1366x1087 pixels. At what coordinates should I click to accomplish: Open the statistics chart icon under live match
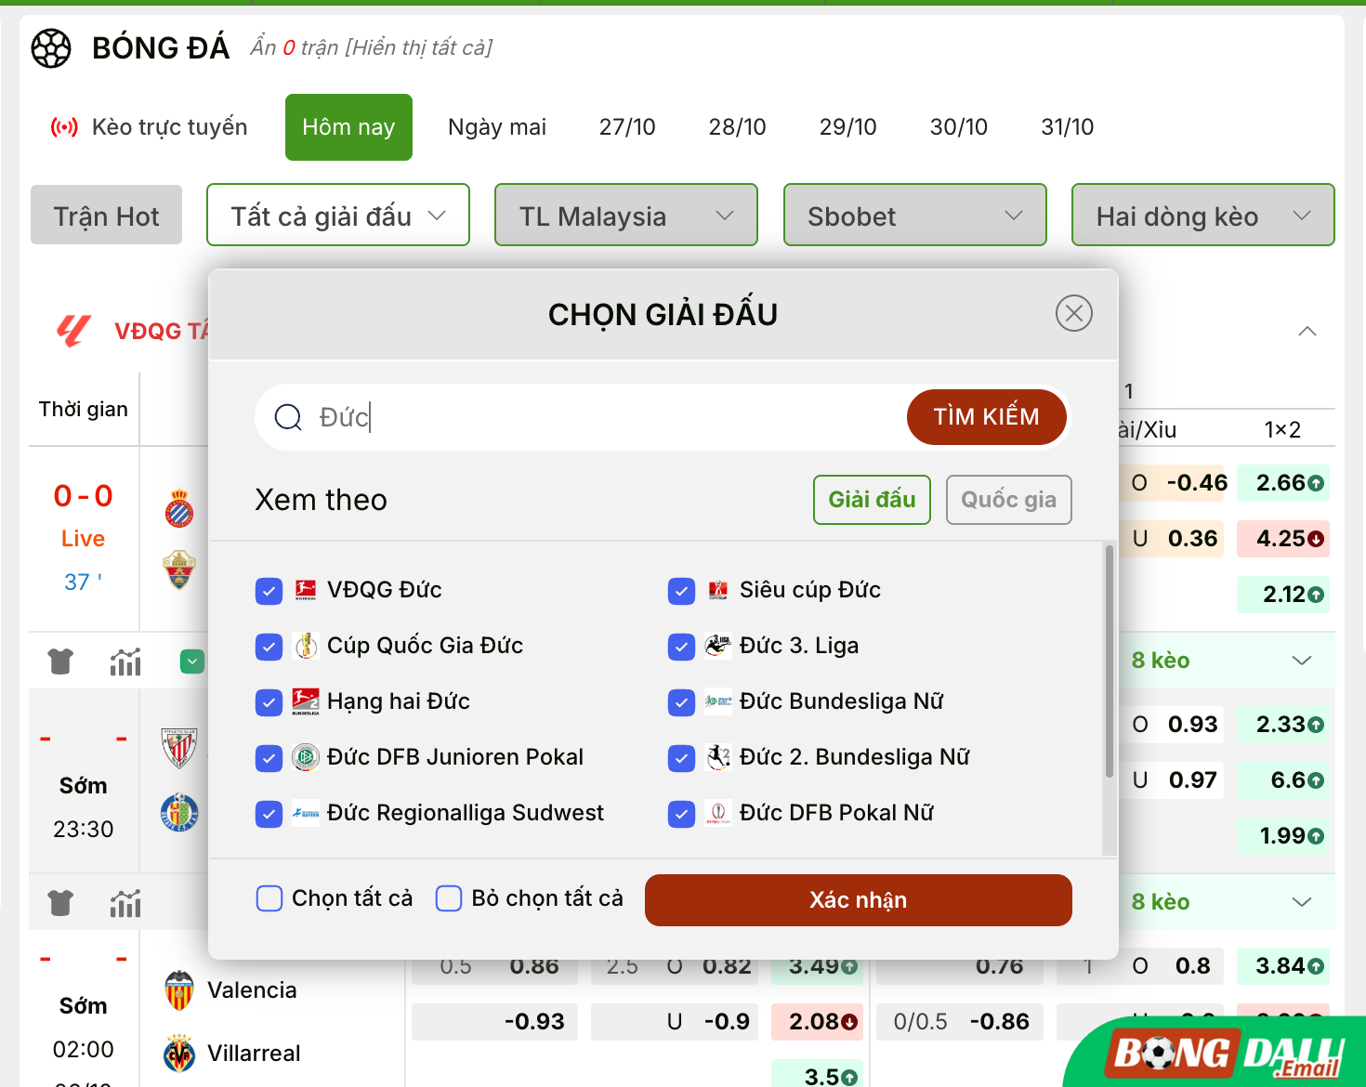click(x=125, y=661)
